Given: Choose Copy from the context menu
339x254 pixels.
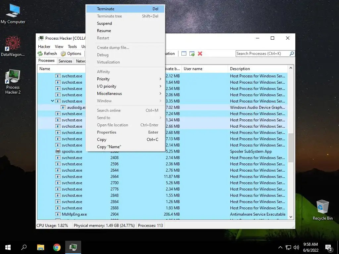Looking at the screenshot, I should (x=125, y=140).
